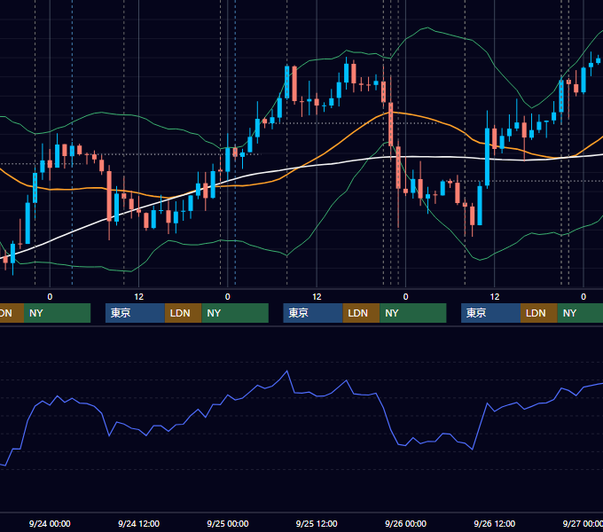This screenshot has height=532, width=603.
Task: Select LDN block between 9/25 12:00 and 9/26 00:00
Action: pos(362,313)
